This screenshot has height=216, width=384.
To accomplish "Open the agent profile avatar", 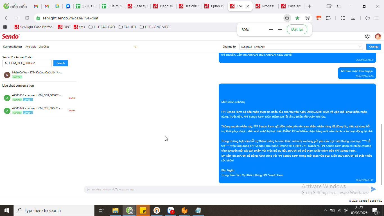I will 378,36.
